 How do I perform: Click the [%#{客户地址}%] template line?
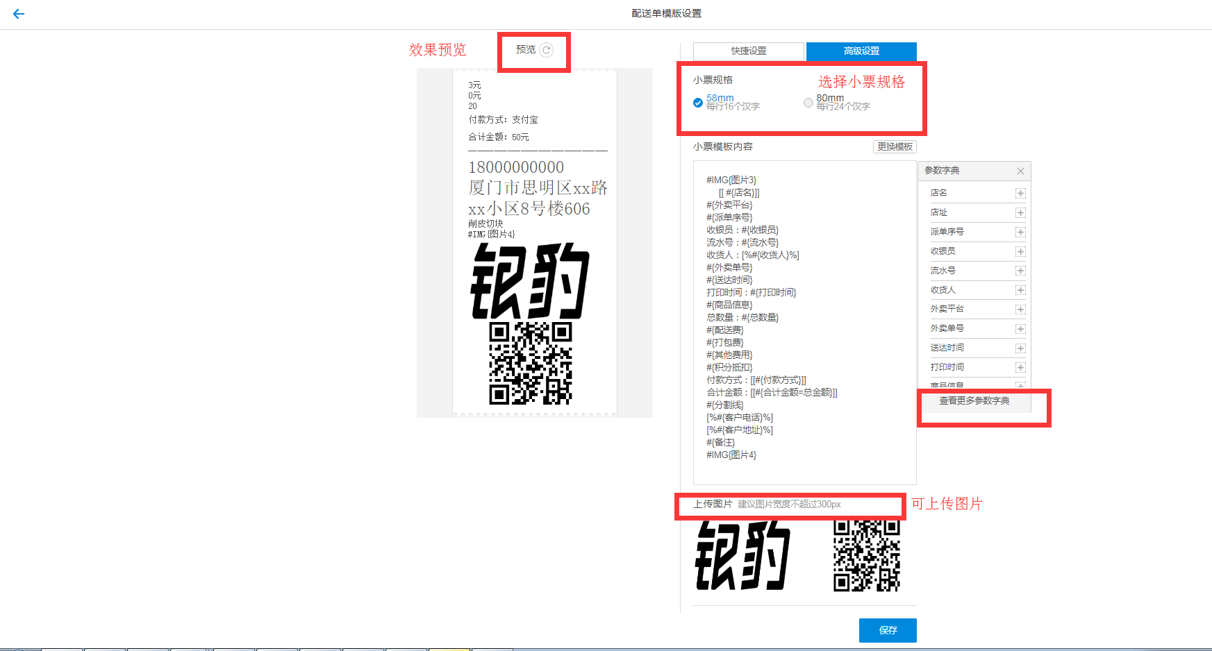point(740,430)
